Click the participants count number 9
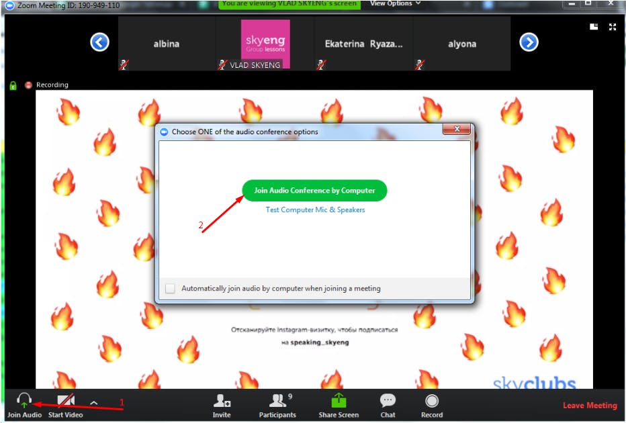Viewport: 626px width, 423px height. tap(290, 397)
